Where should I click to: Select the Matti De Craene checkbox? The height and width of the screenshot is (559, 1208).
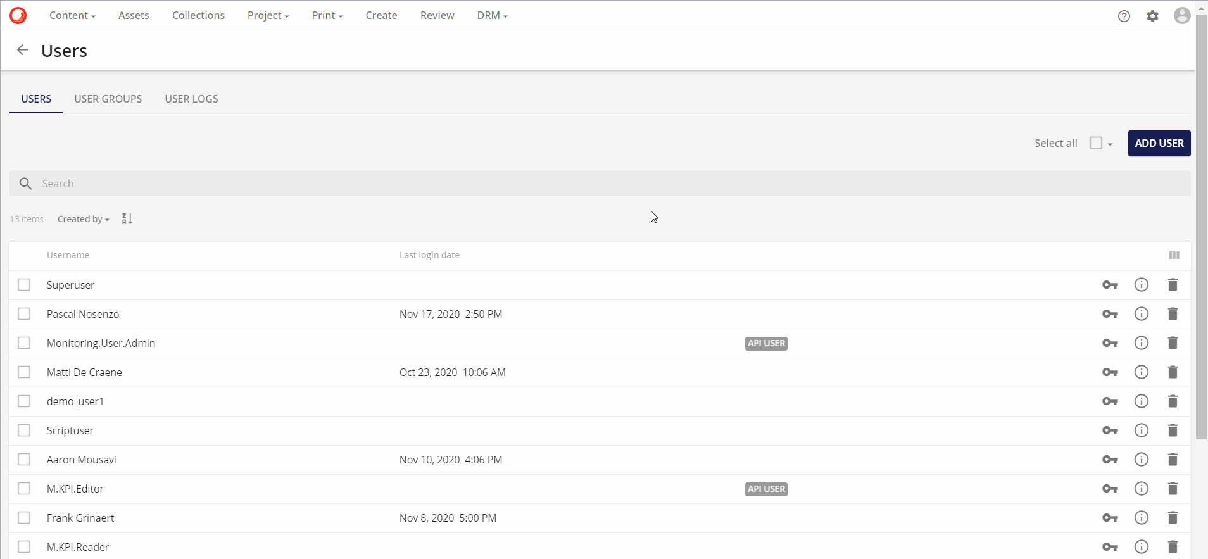[24, 372]
